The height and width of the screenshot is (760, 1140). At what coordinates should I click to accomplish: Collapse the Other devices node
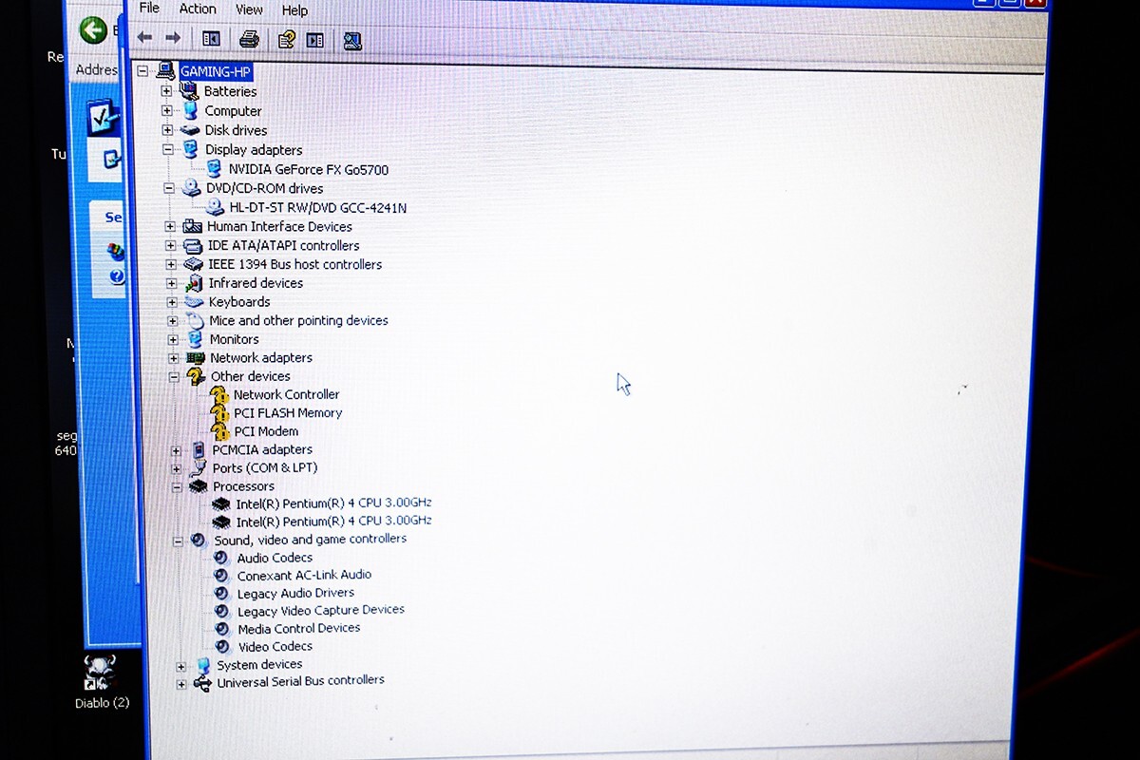click(x=174, y=376)
